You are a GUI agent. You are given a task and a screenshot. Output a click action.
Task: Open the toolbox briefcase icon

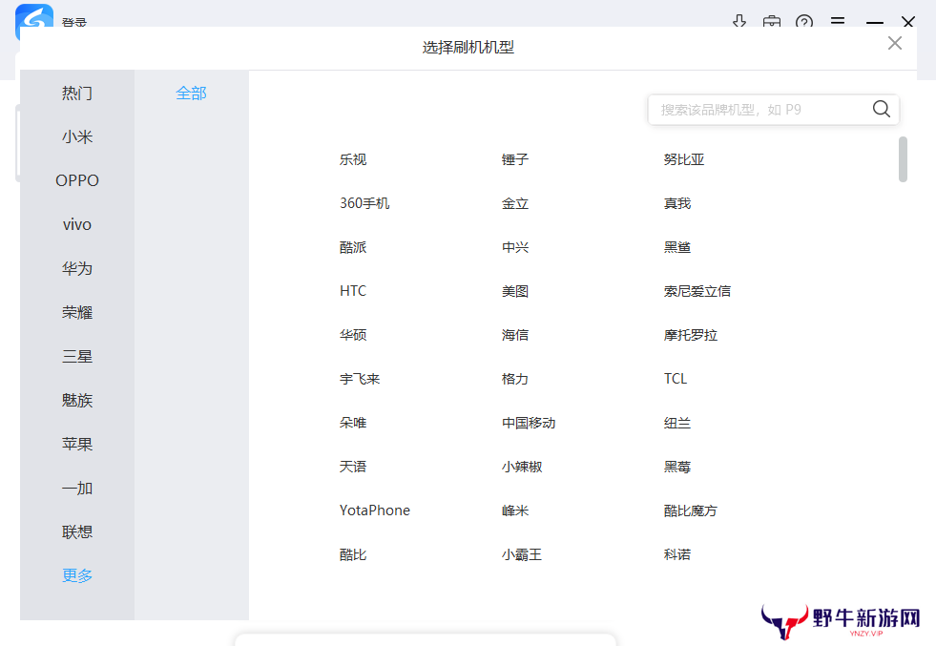tap(771, 23)
